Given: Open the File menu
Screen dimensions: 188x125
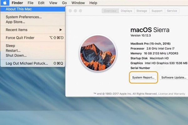Looking at the screenshot, I should pyautogui.click(x=30, y=3).
